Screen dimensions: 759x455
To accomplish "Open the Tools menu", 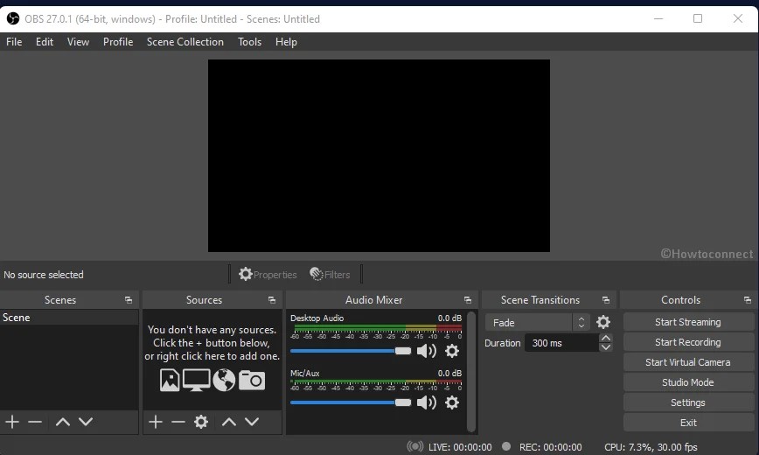I will tap(250, 42).
